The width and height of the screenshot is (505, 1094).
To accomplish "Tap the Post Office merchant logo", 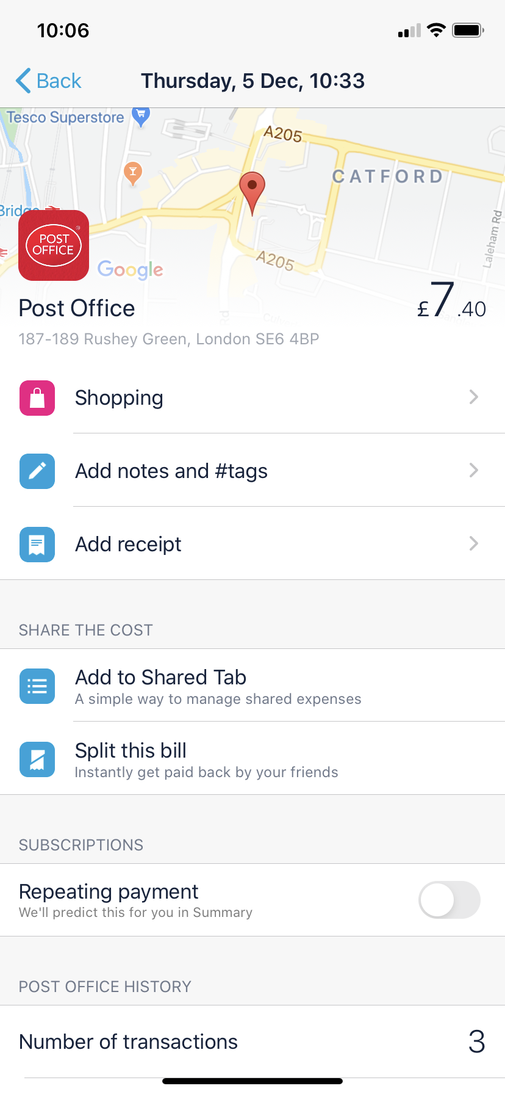I will click(x=54, y=245).
